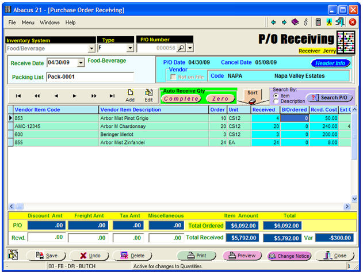Click the Add new record icon

130,95
